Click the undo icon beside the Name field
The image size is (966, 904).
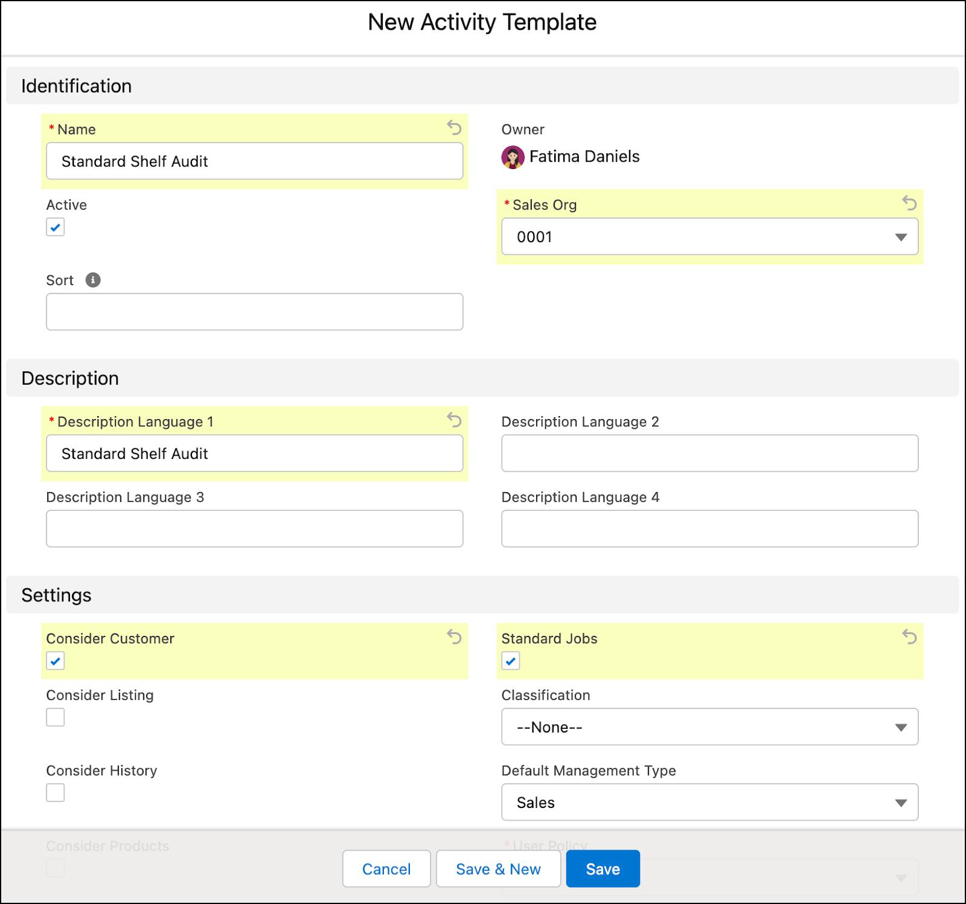tap(453, 129)
